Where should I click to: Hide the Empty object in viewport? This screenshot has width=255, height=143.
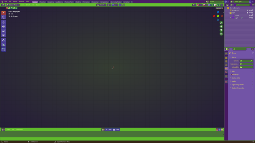250,15
